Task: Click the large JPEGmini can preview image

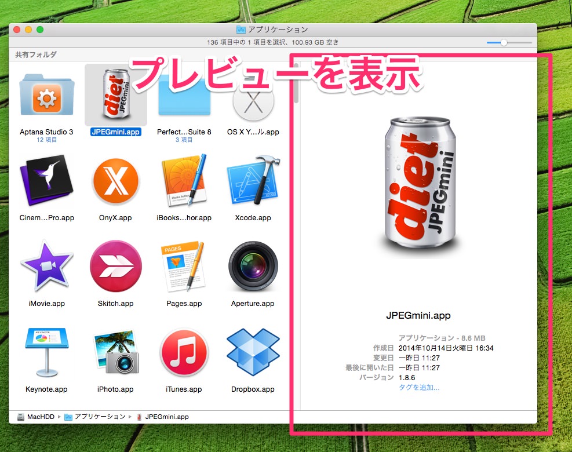Action: [419, 184]
